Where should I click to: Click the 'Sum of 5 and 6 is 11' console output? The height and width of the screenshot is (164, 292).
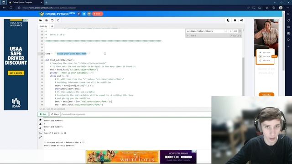tap(55, 133)
